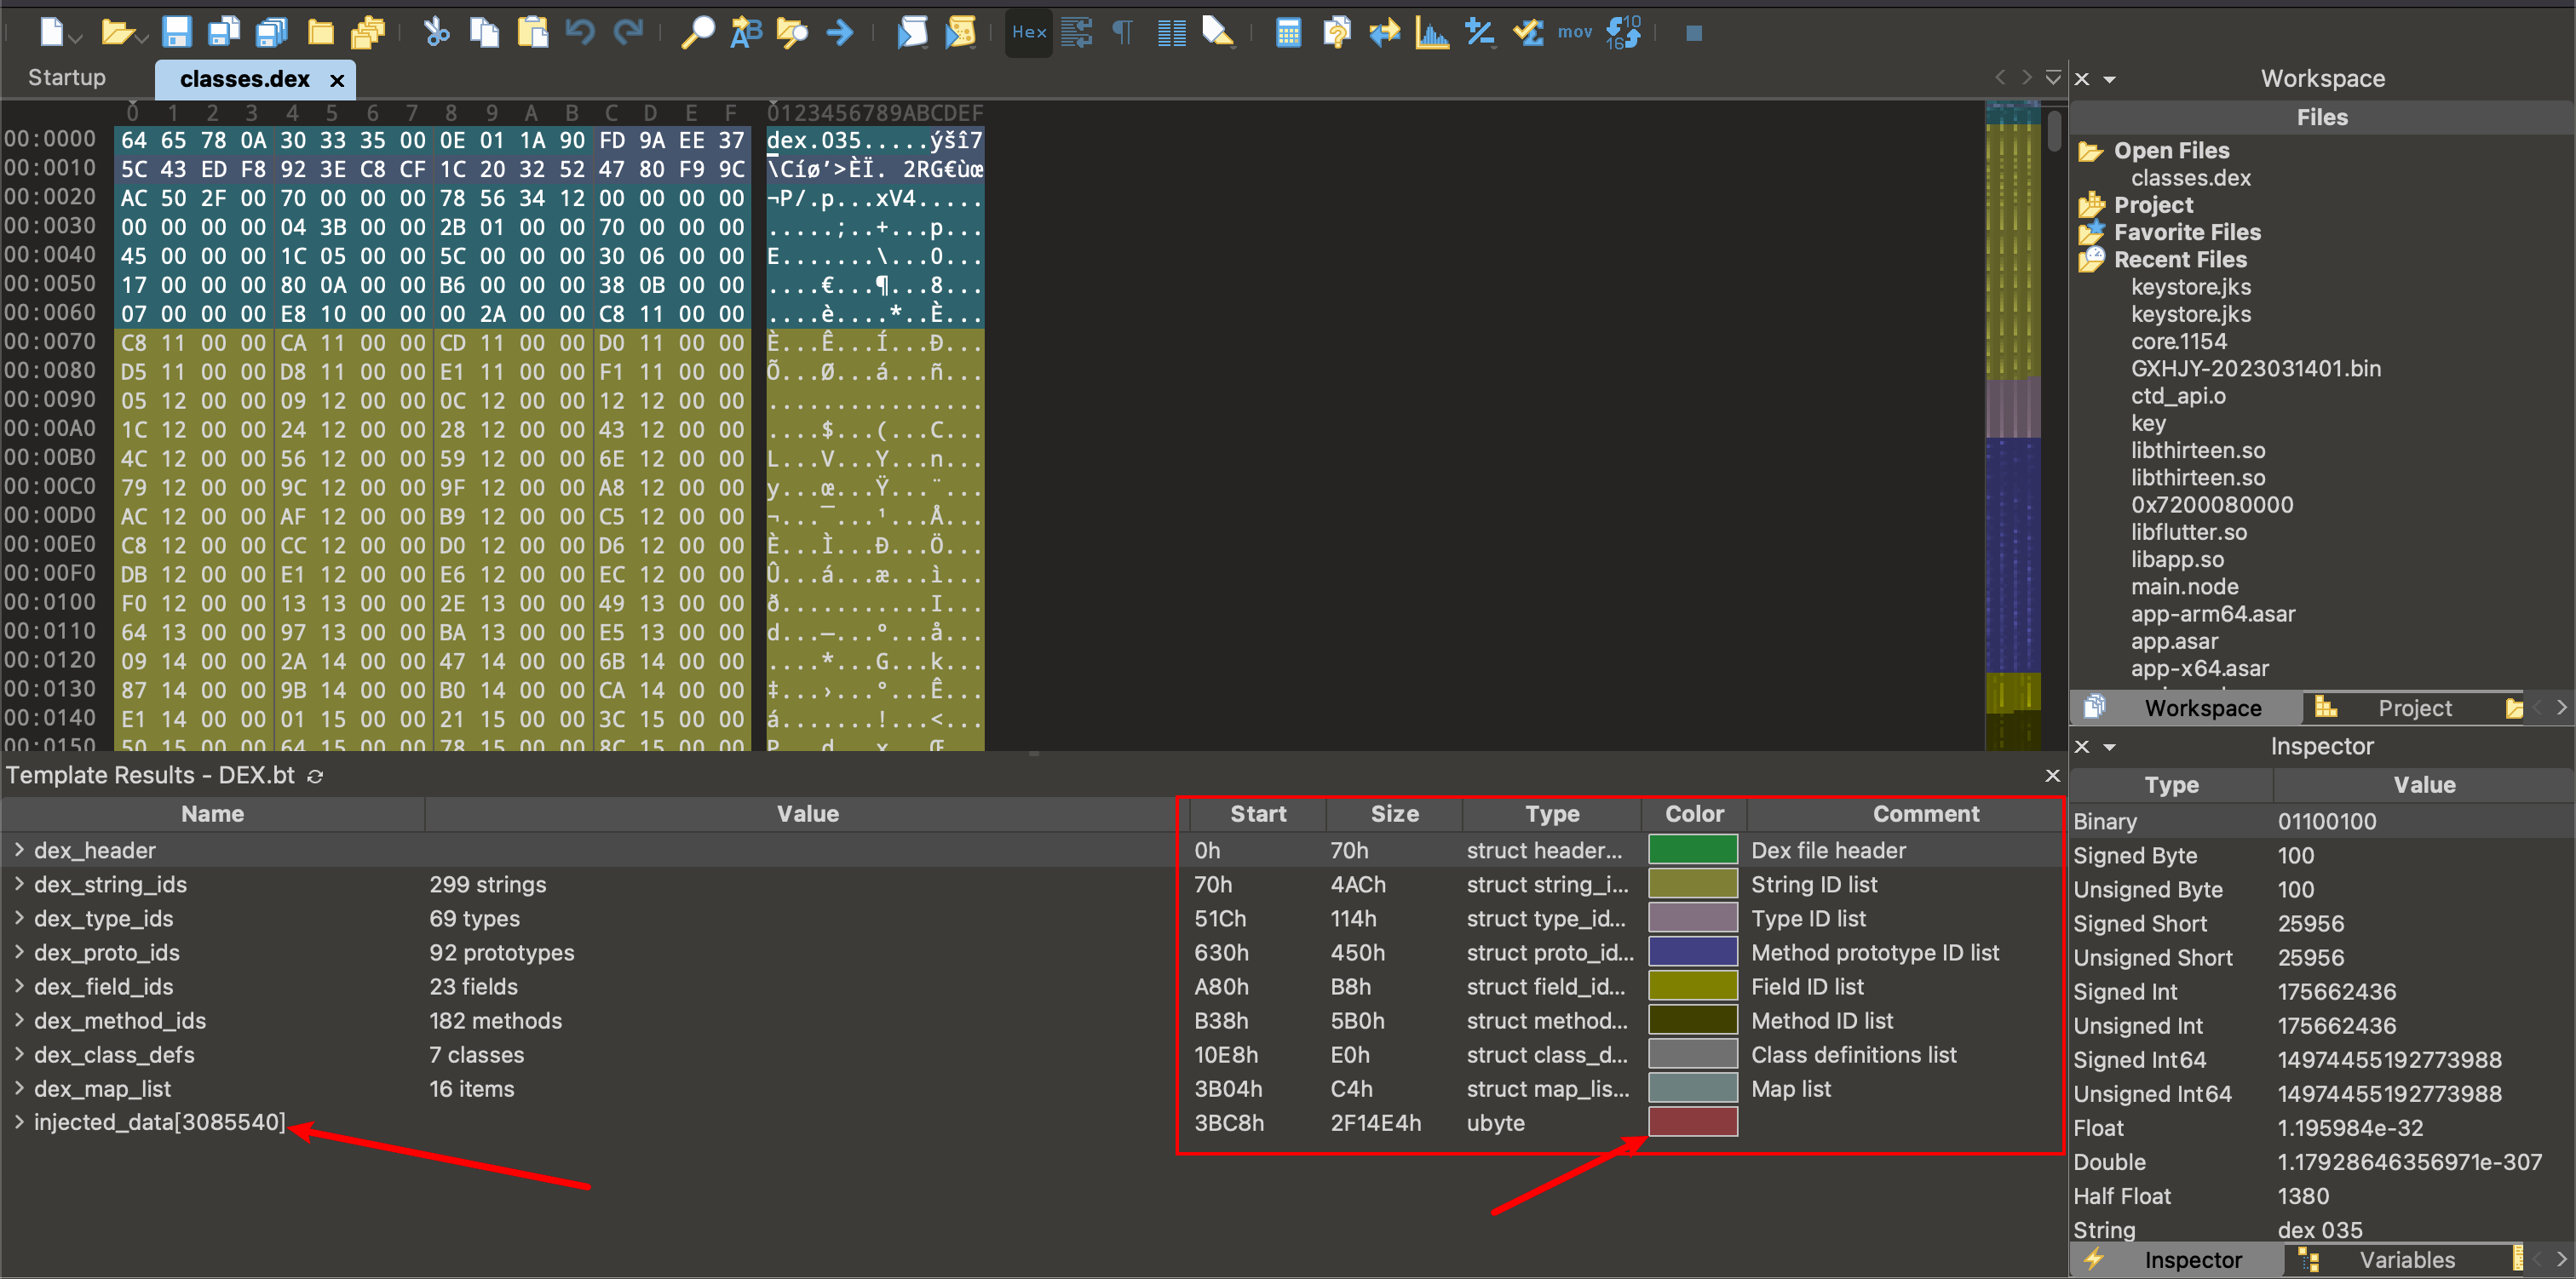The width and height of the screenshot is (2576, 1279).
Task: Open the Checksum tool icon
Action: click(1527, 32)
